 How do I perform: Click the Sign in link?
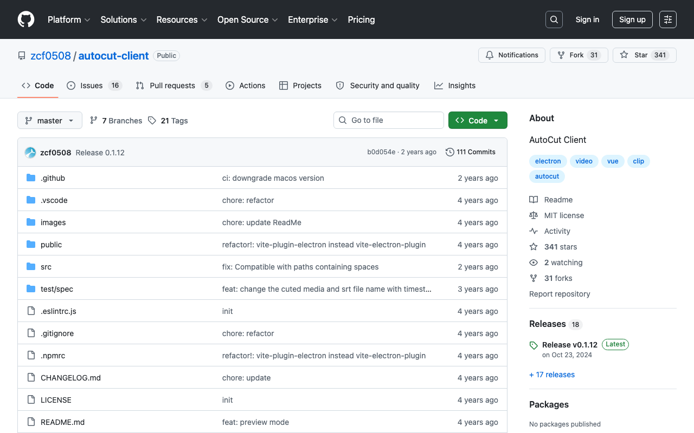click(587, 19)
